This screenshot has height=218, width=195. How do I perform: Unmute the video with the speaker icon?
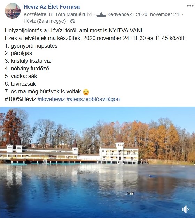186,209
